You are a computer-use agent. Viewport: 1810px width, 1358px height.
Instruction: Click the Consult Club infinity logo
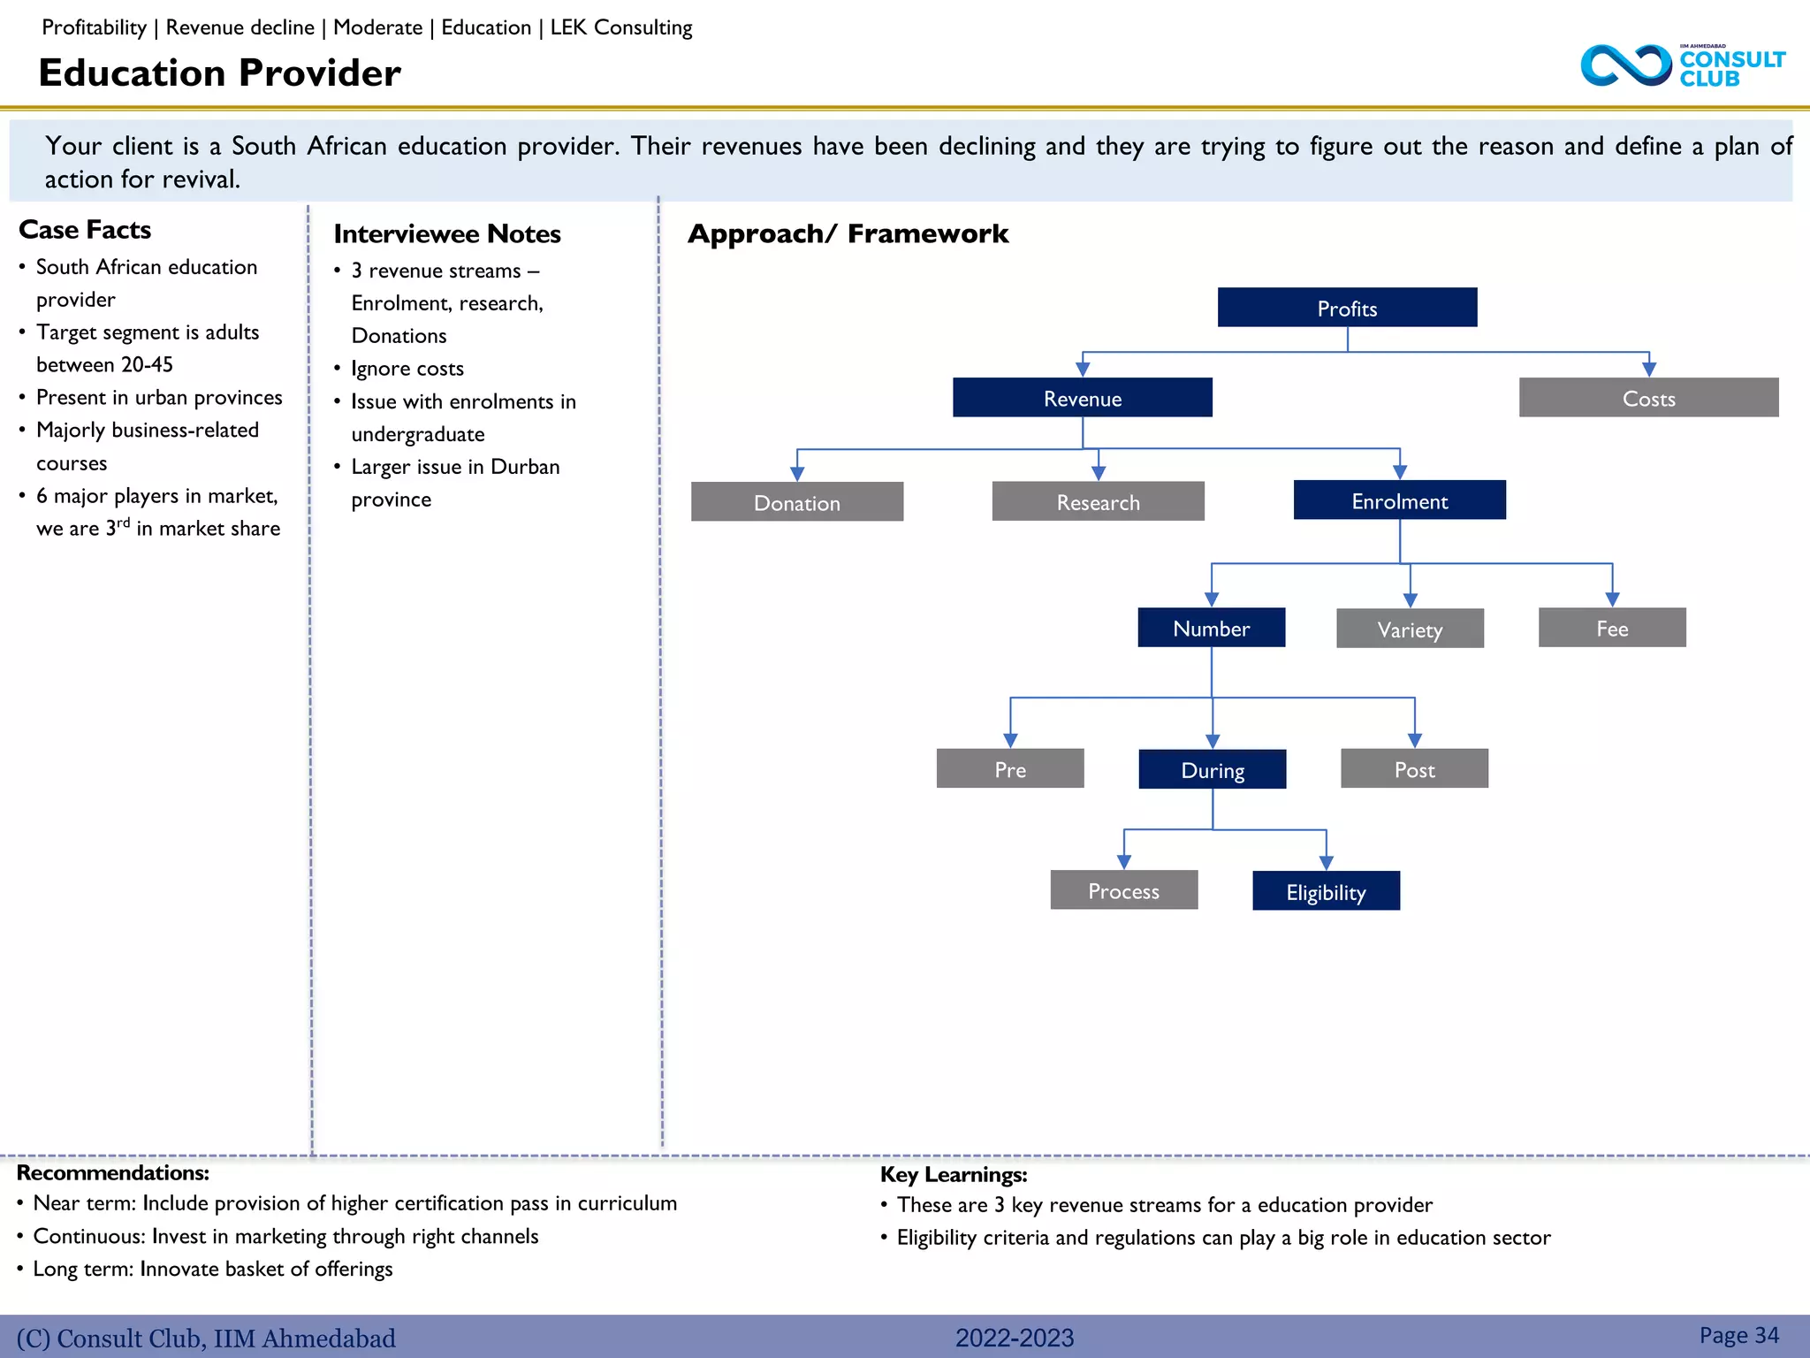pyautogui.click(x=1625, y=65)
